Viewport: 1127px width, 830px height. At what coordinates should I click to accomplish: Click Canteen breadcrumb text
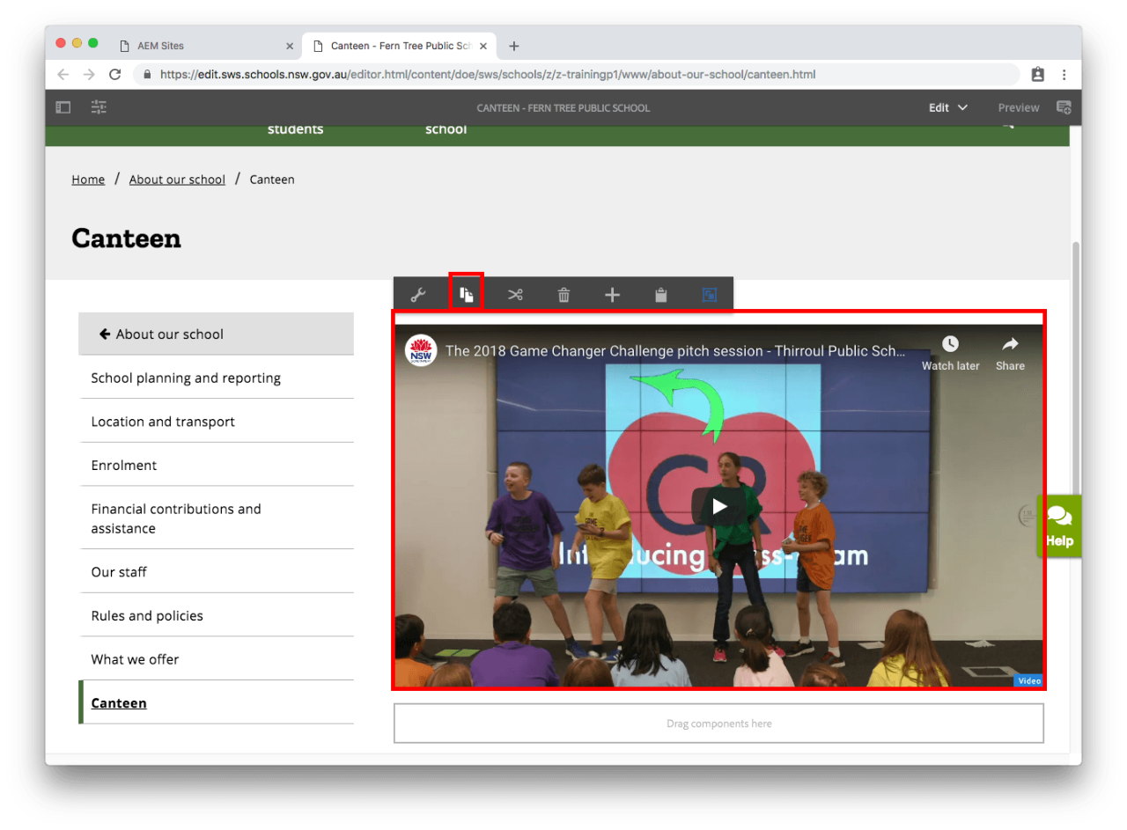click(x=272, y=180)
